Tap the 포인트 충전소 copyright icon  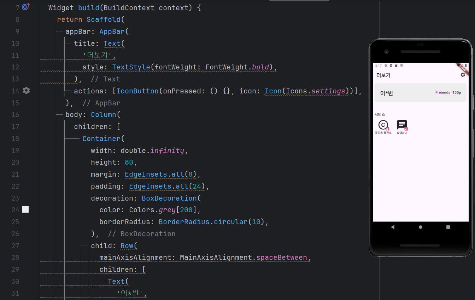click(383, 125)
